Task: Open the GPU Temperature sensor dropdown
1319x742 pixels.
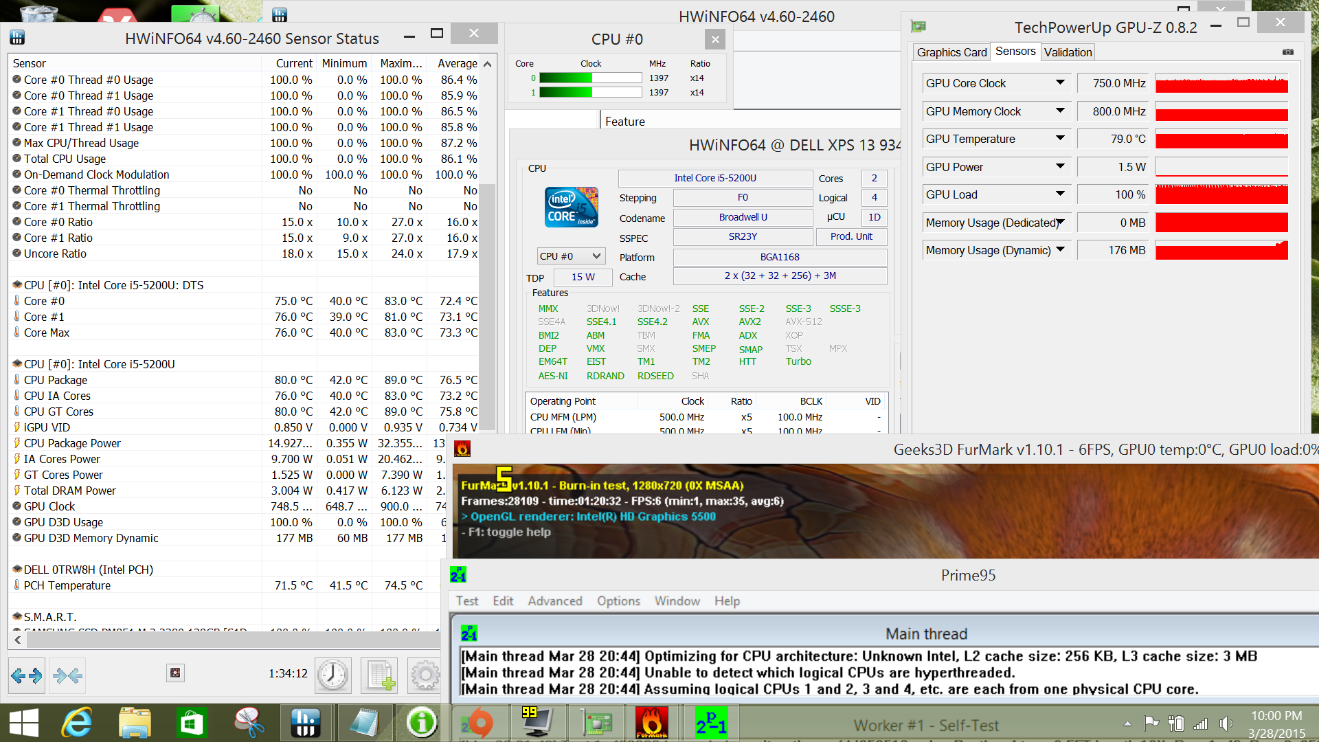Action: tap(1060, 139)
